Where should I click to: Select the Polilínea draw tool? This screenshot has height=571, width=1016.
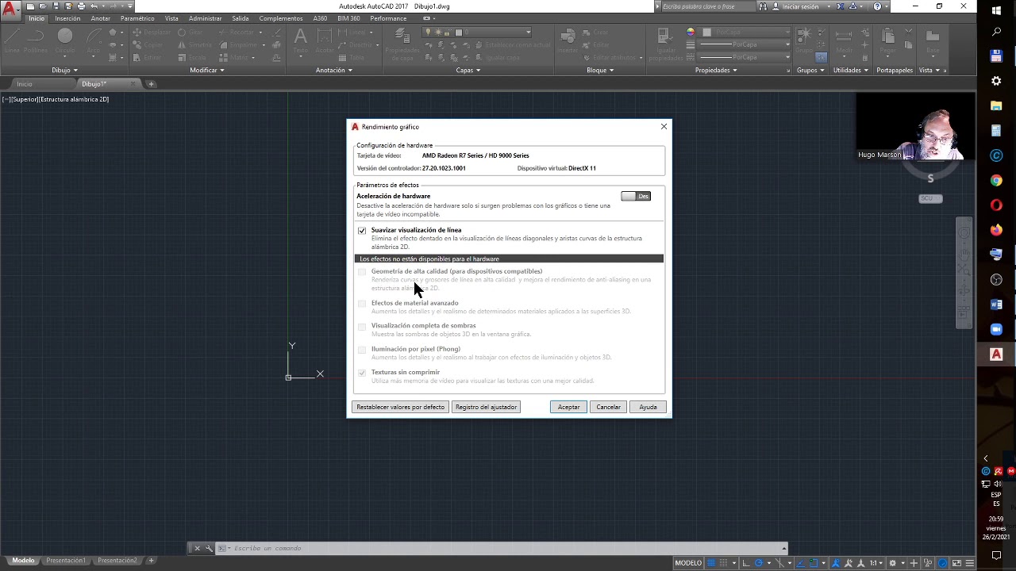tap(36, 40)
